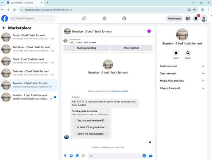
Task: Select Braedon's conversation in list
Action: point(29,85)
